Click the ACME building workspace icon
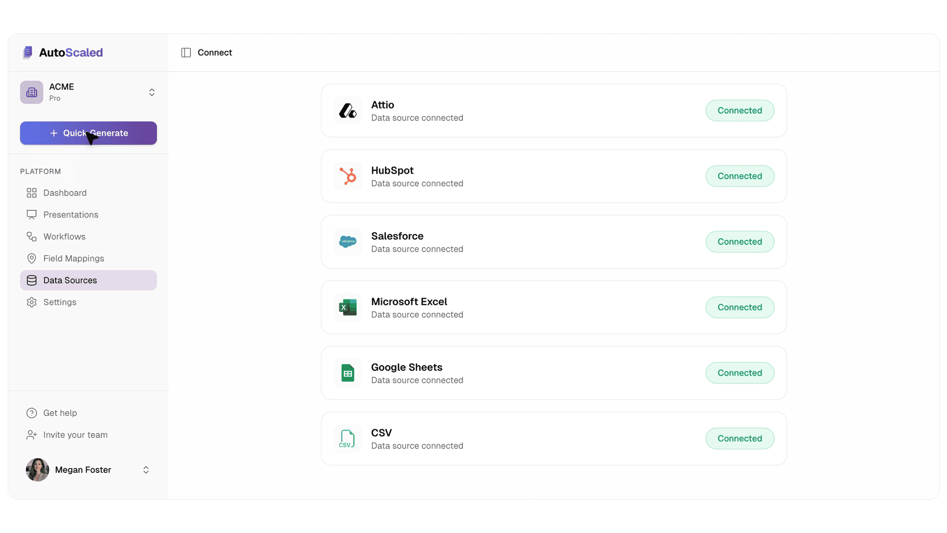947x533 pixels. click(x=32, y=92)
